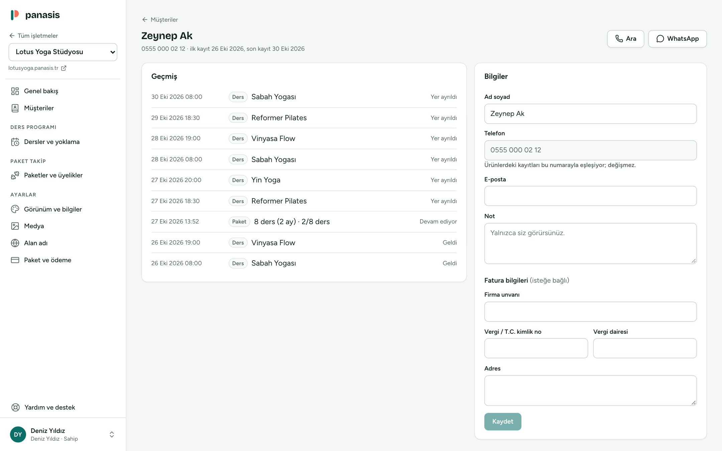Click the Vergi / T.C. kimlik no field
The image size is (722, 451).
click(536, 348)
